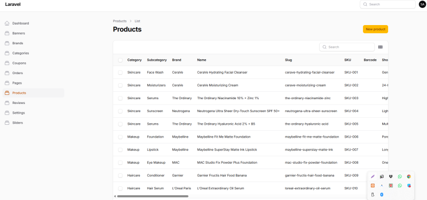Click the horizontal table scrollbar thumb
The image size is (427, 200).
click(x=153, y=196)
